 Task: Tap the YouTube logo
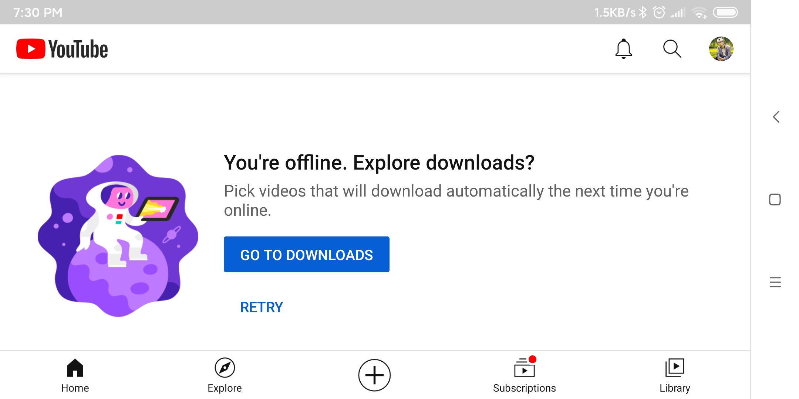point(62,49)
